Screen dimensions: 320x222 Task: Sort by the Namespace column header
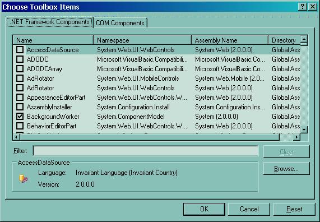[142, 40]
